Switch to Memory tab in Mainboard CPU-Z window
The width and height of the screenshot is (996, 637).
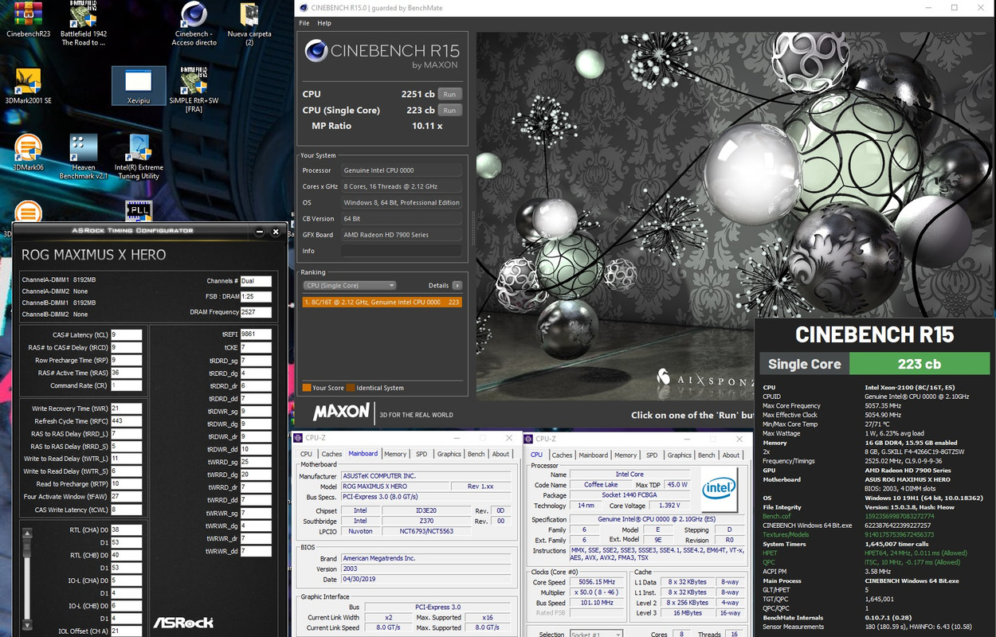click(395, 454)
